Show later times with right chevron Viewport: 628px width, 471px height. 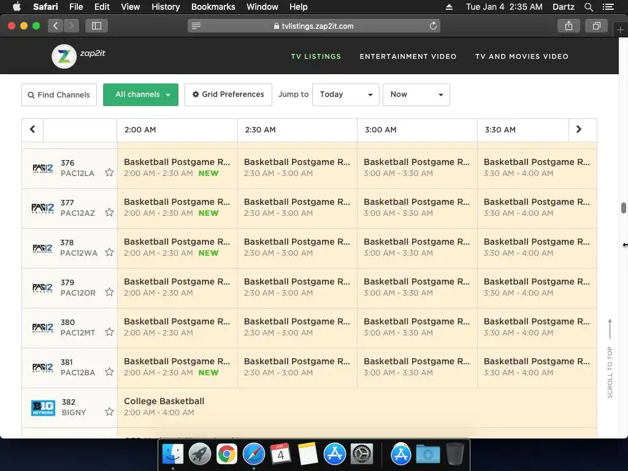(579, 129)
